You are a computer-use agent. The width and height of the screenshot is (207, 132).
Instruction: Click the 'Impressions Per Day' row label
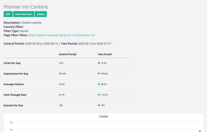tap(16, 74)
